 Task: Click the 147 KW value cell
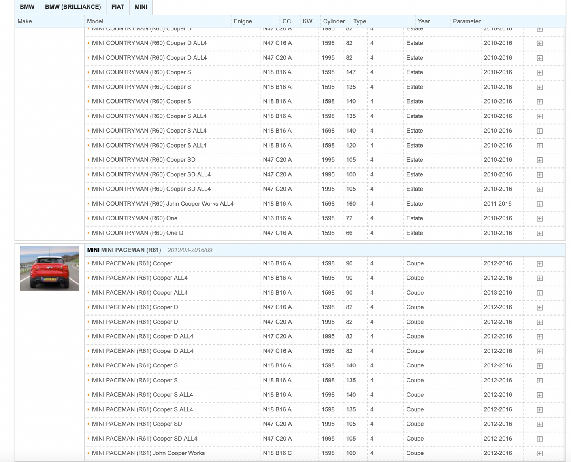click(x=351, y=72)
